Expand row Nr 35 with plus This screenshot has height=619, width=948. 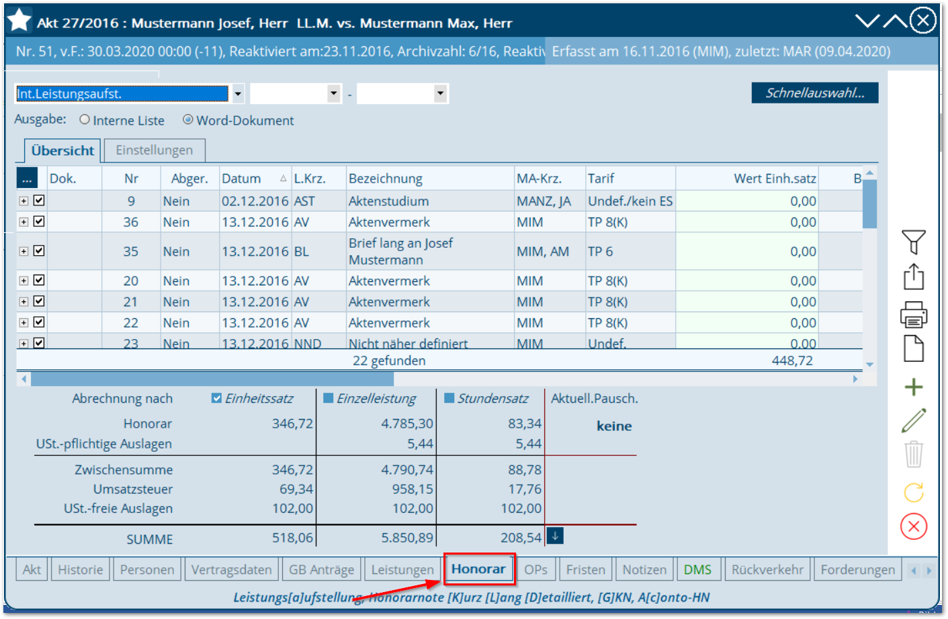click(x=24, y=251)
